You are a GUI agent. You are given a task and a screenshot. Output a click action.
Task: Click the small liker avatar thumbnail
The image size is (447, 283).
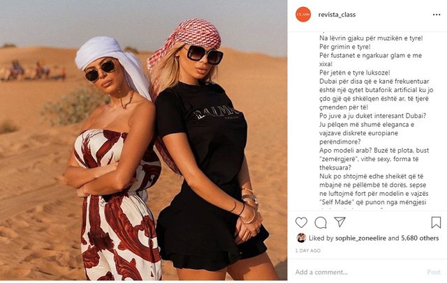301,238
